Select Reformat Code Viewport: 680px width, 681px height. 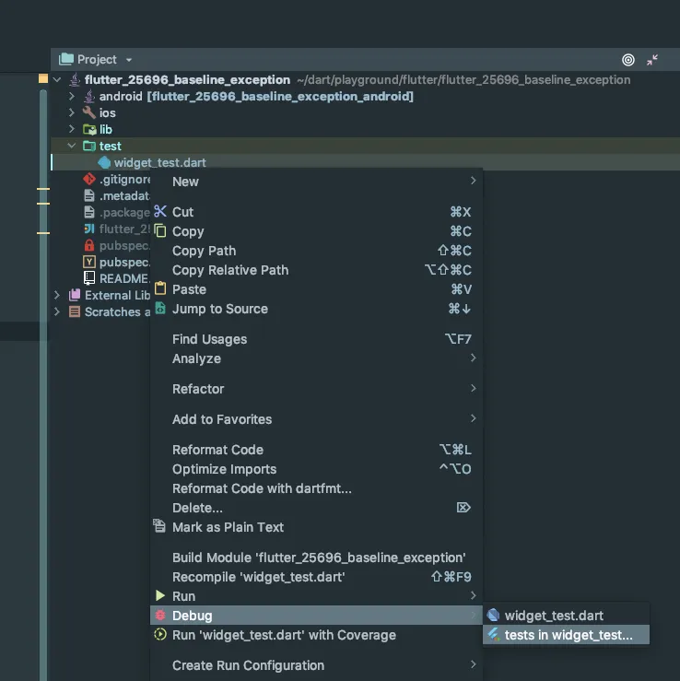[316, 450]
